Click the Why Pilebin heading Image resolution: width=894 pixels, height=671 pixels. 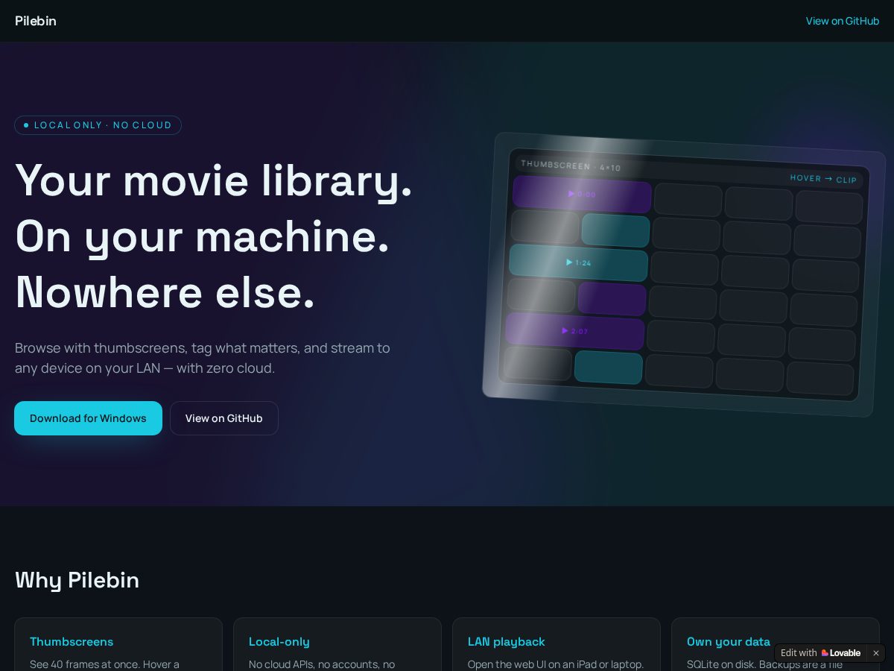click(x=77, y=580)
